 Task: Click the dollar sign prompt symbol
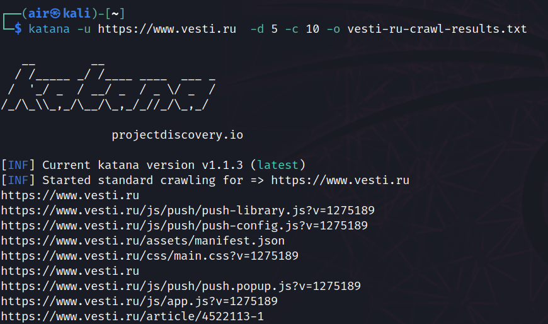click(x=18, y=29)
